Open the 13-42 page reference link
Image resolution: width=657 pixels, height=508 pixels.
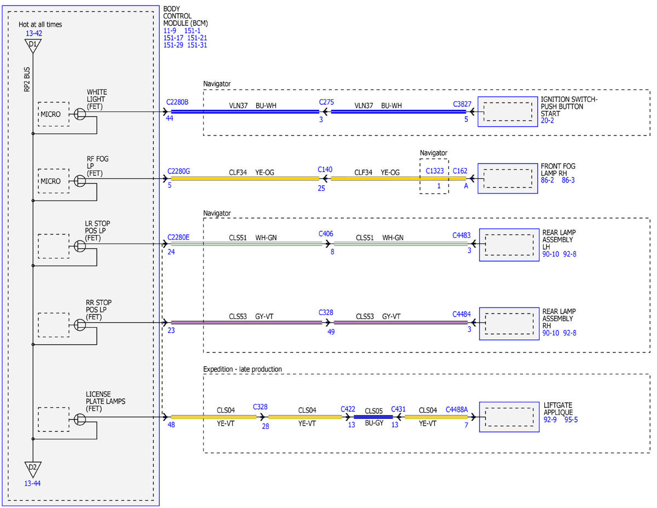pyautogui.click(x=33, y=33)
